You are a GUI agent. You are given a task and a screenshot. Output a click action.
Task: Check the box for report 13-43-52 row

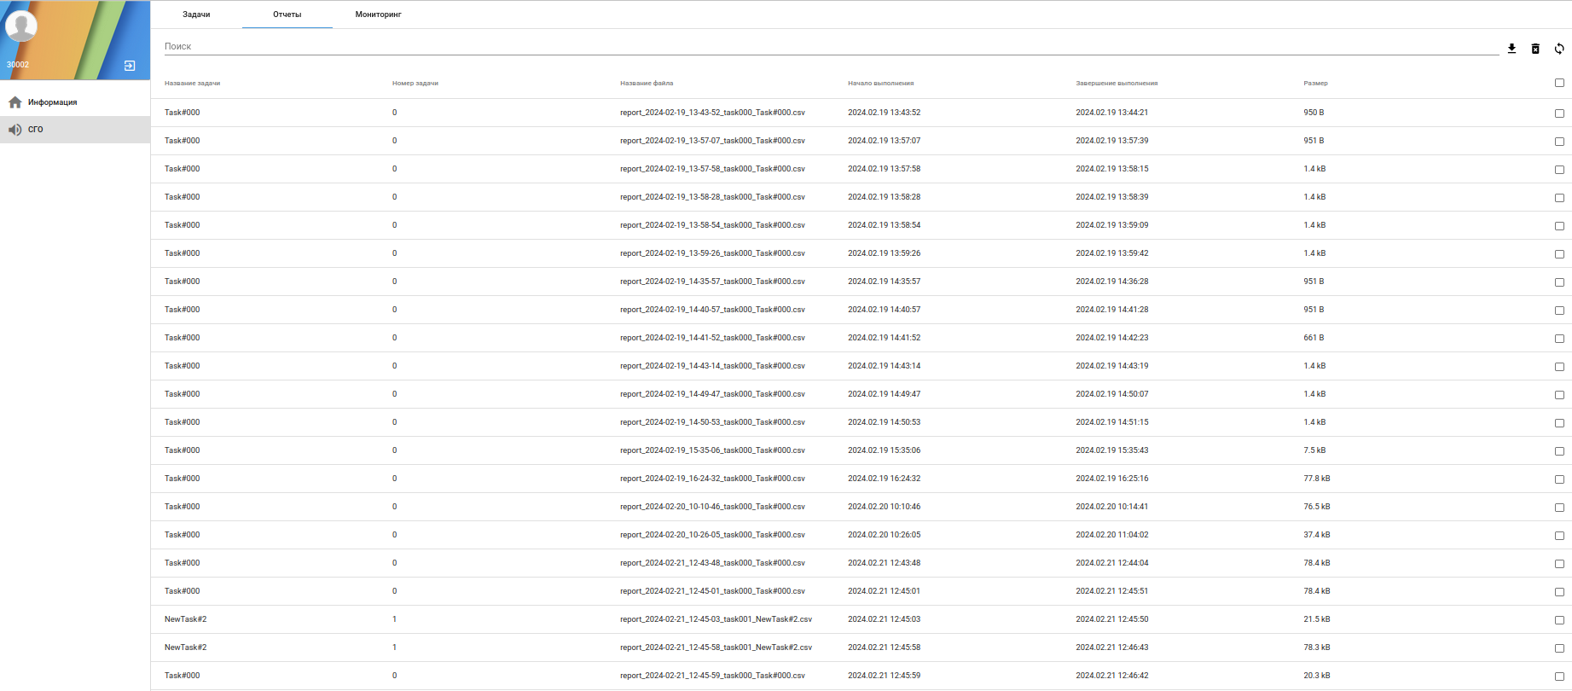[1559, 113]
